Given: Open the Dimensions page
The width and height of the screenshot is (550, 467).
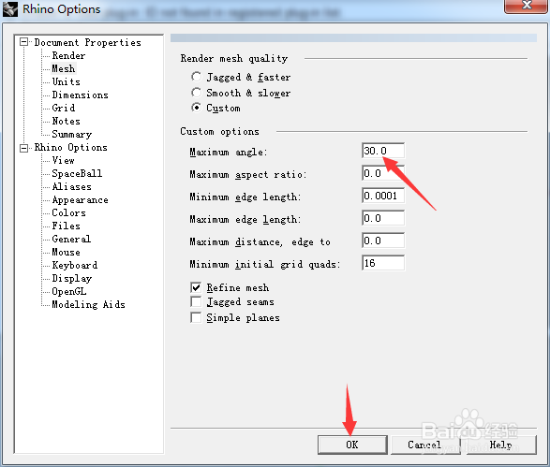Looking at the screenshot, I should click(x=80, y=95).
